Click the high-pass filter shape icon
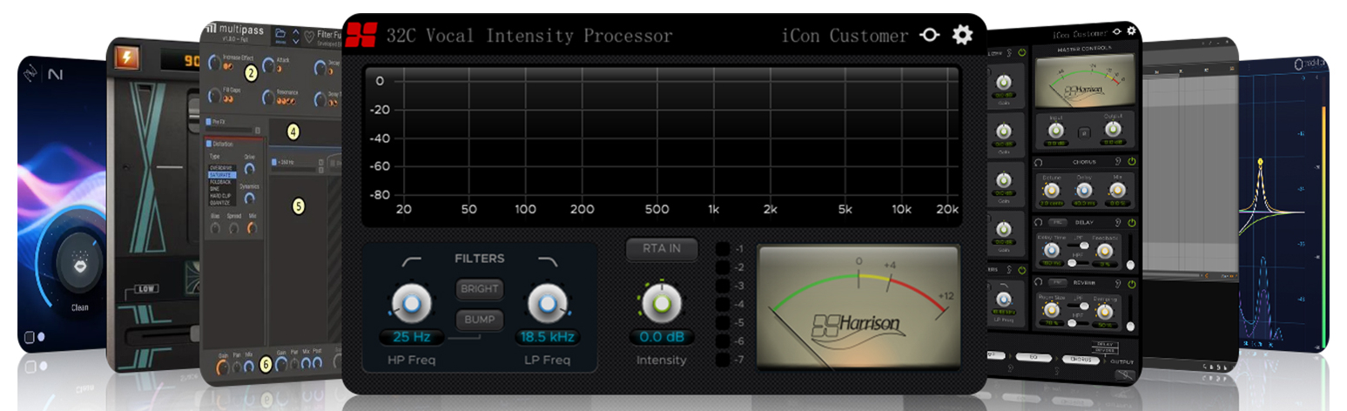The height and width of the screenshot is (411, 1347). pos(410,261)
